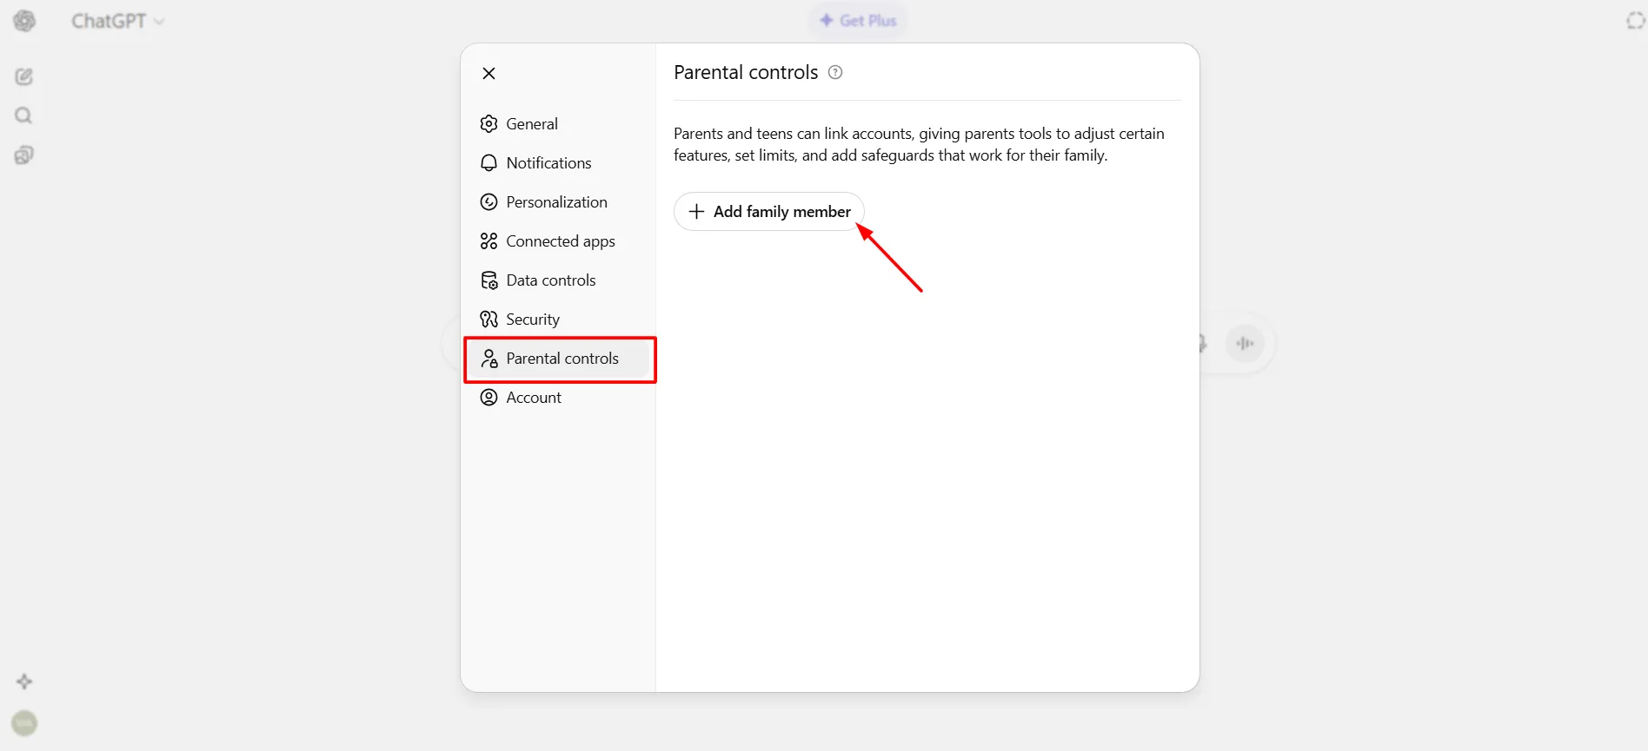Click Add family member button
The image size is (1648, 751).
(x=769, y=212)
